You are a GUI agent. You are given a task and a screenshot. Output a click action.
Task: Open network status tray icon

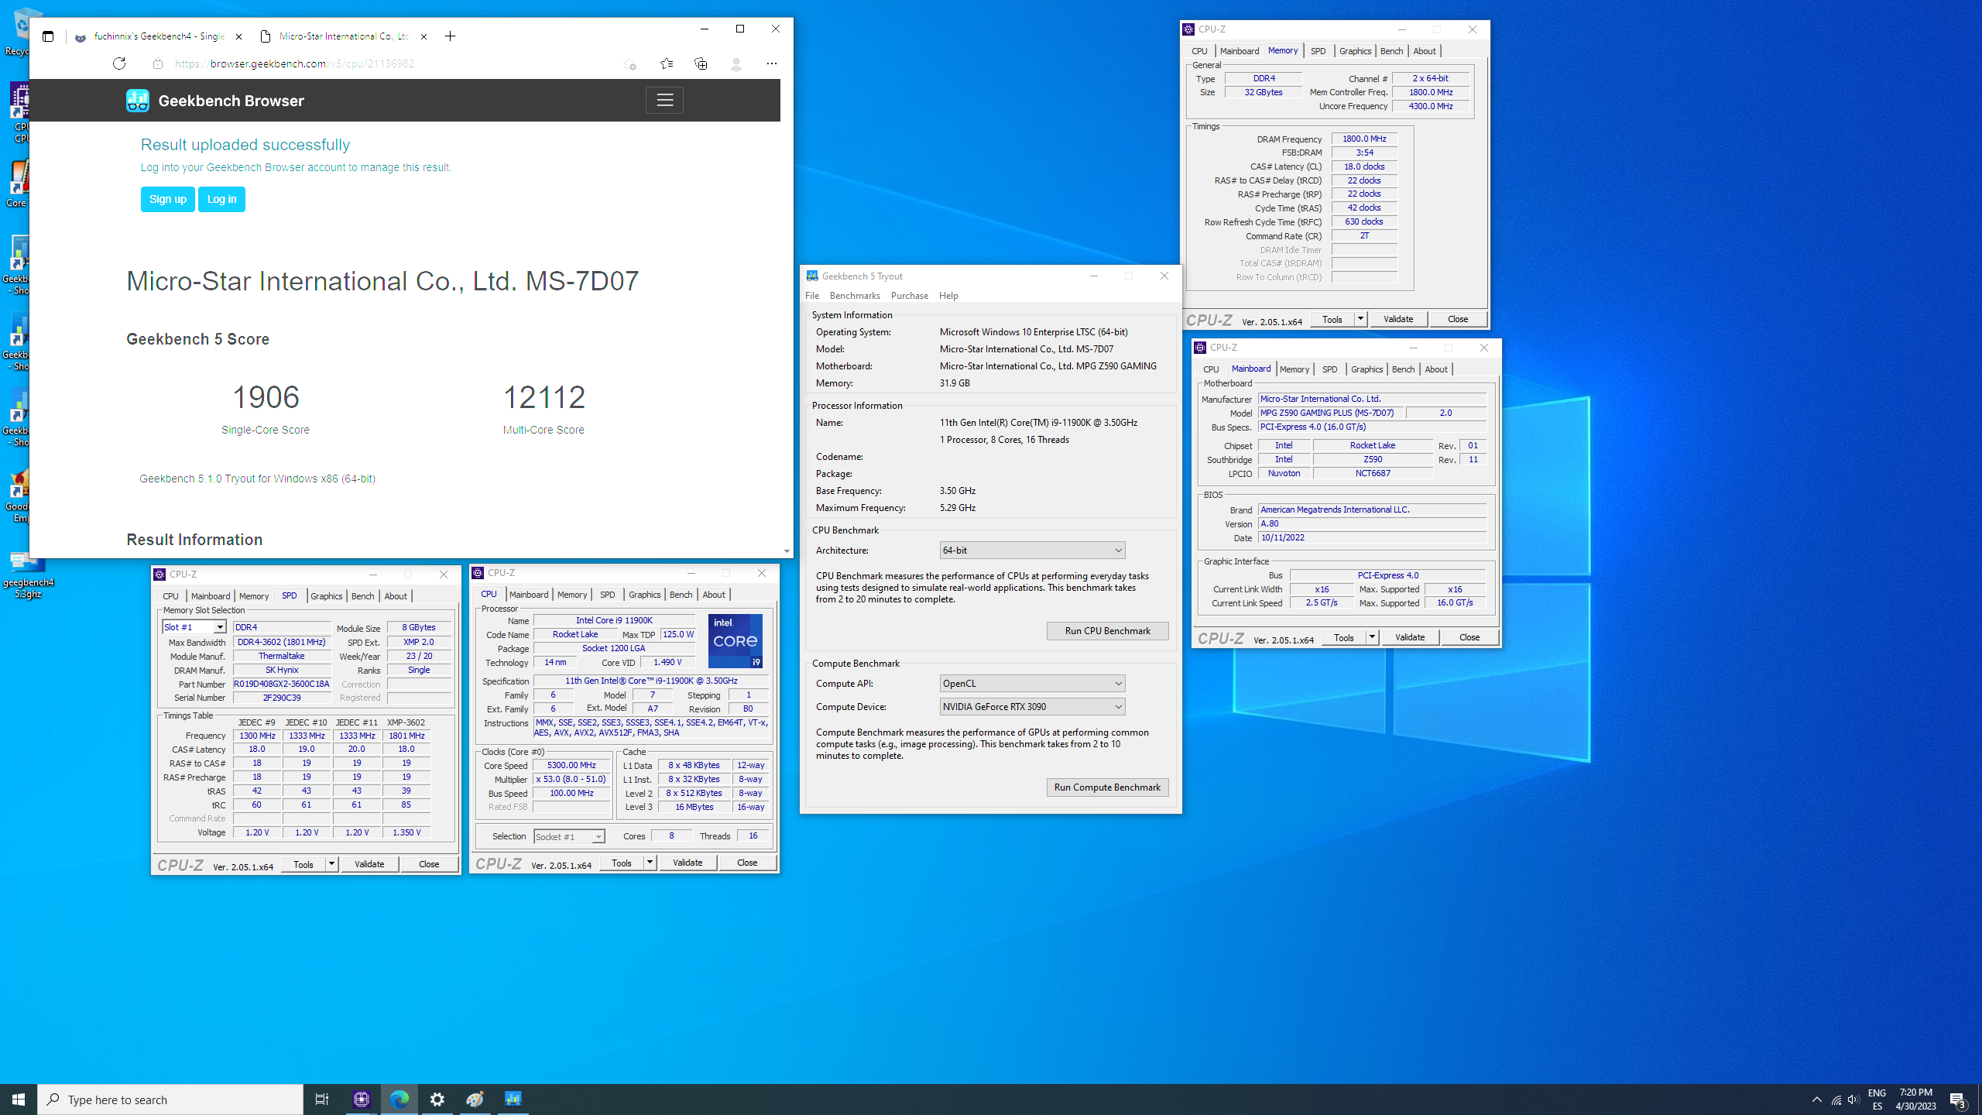click(x=1836, y=1100)
